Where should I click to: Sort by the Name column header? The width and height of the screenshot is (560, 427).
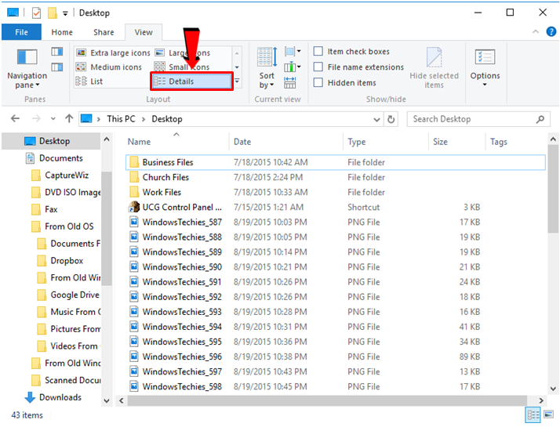(176, 142)
